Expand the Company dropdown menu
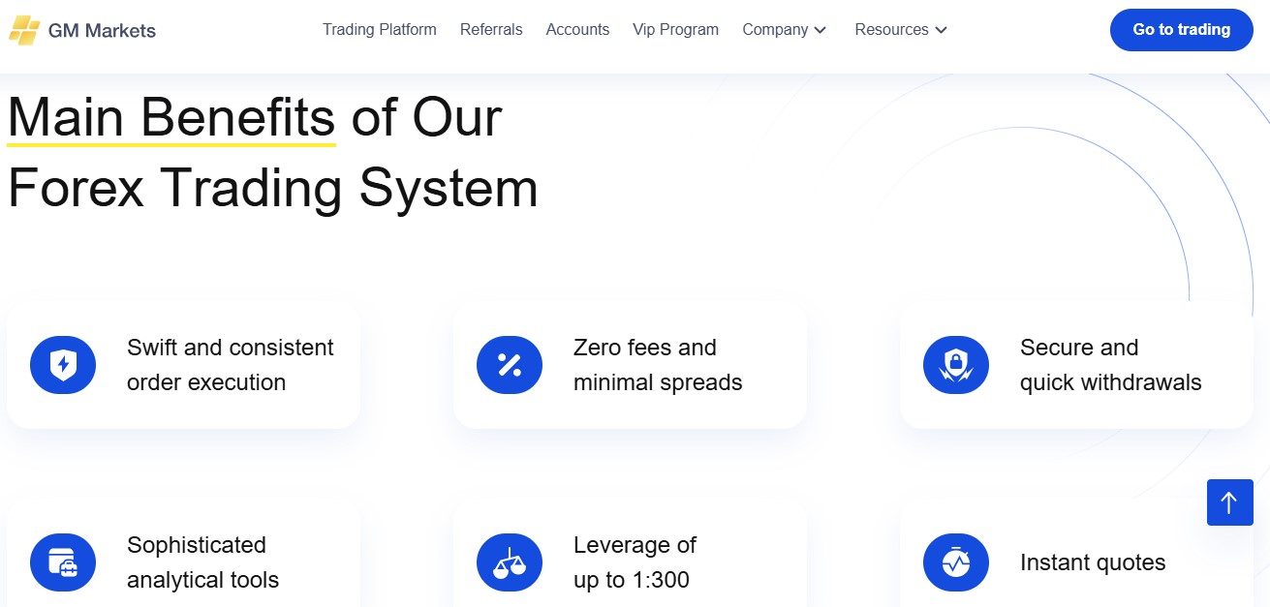The image size is (1270, 607). 785,30
